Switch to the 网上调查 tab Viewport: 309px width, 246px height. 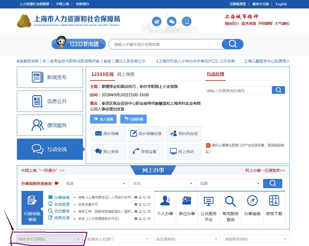[x=126, y=74]
